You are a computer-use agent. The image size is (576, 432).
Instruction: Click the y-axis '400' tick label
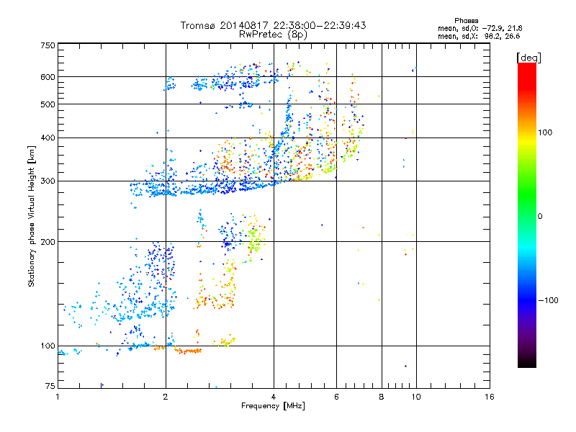point(48,138)
